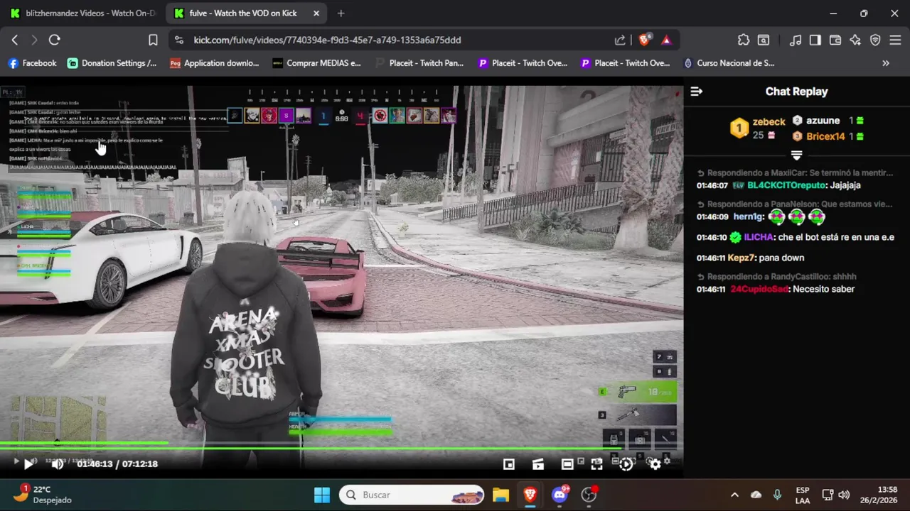Open the weather widget showing 22°C
This screenshot has height=511, width=910.
[44, 495]
